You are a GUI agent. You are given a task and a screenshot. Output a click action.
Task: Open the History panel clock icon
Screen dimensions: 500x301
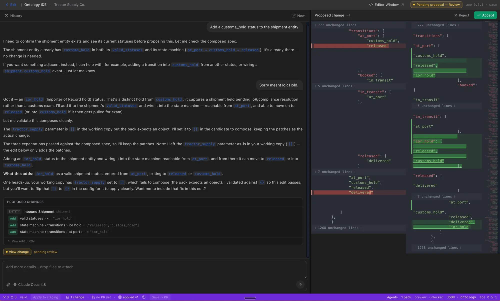(6, 15)
